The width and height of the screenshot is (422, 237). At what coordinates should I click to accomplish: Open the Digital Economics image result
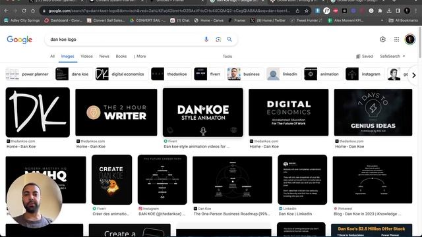pyautogui.click(x=289, y=113)
